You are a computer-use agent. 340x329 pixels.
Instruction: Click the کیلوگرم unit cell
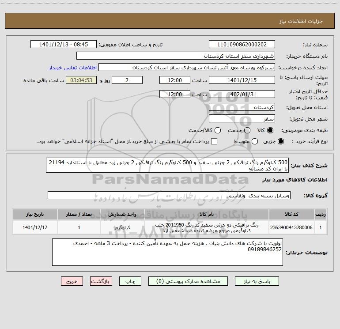pyautogui.click(x=122, y=227)
